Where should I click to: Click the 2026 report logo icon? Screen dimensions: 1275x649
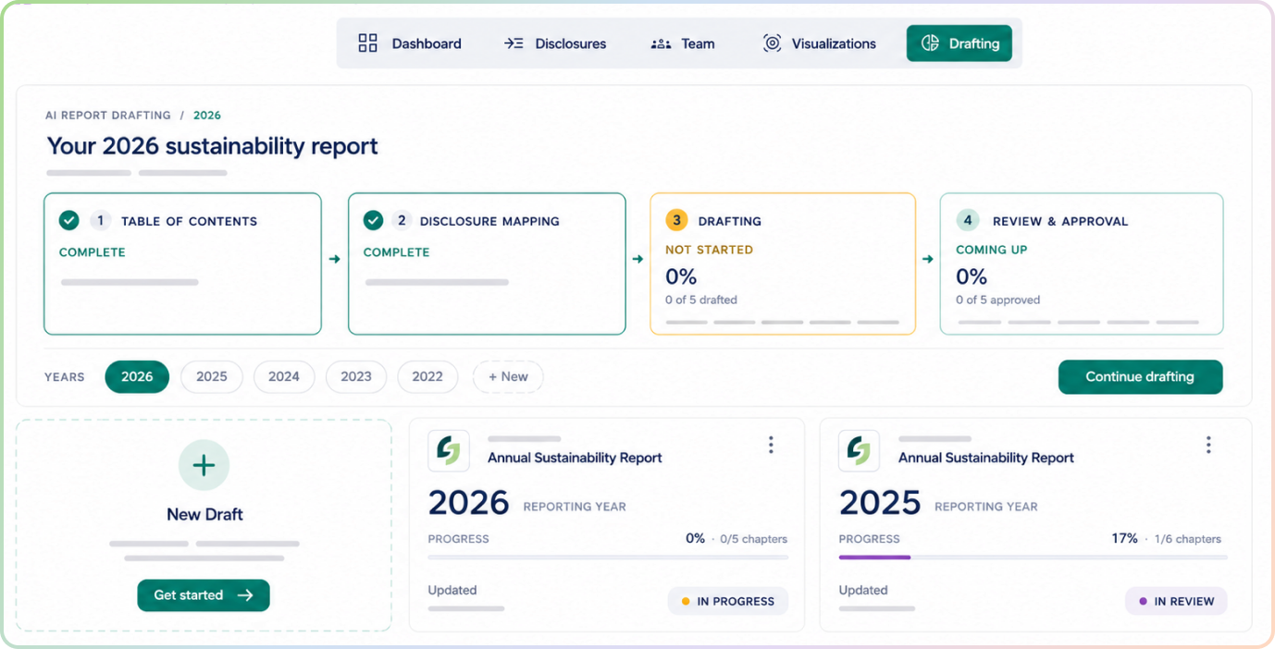tap(449, 451)
